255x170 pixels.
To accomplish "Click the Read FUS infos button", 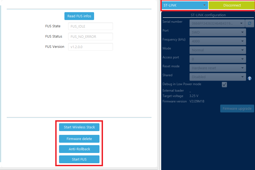I will click(79, 16).
